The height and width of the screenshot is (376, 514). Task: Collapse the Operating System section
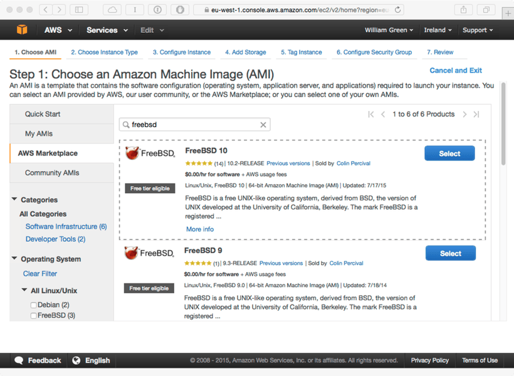[14, 258]
